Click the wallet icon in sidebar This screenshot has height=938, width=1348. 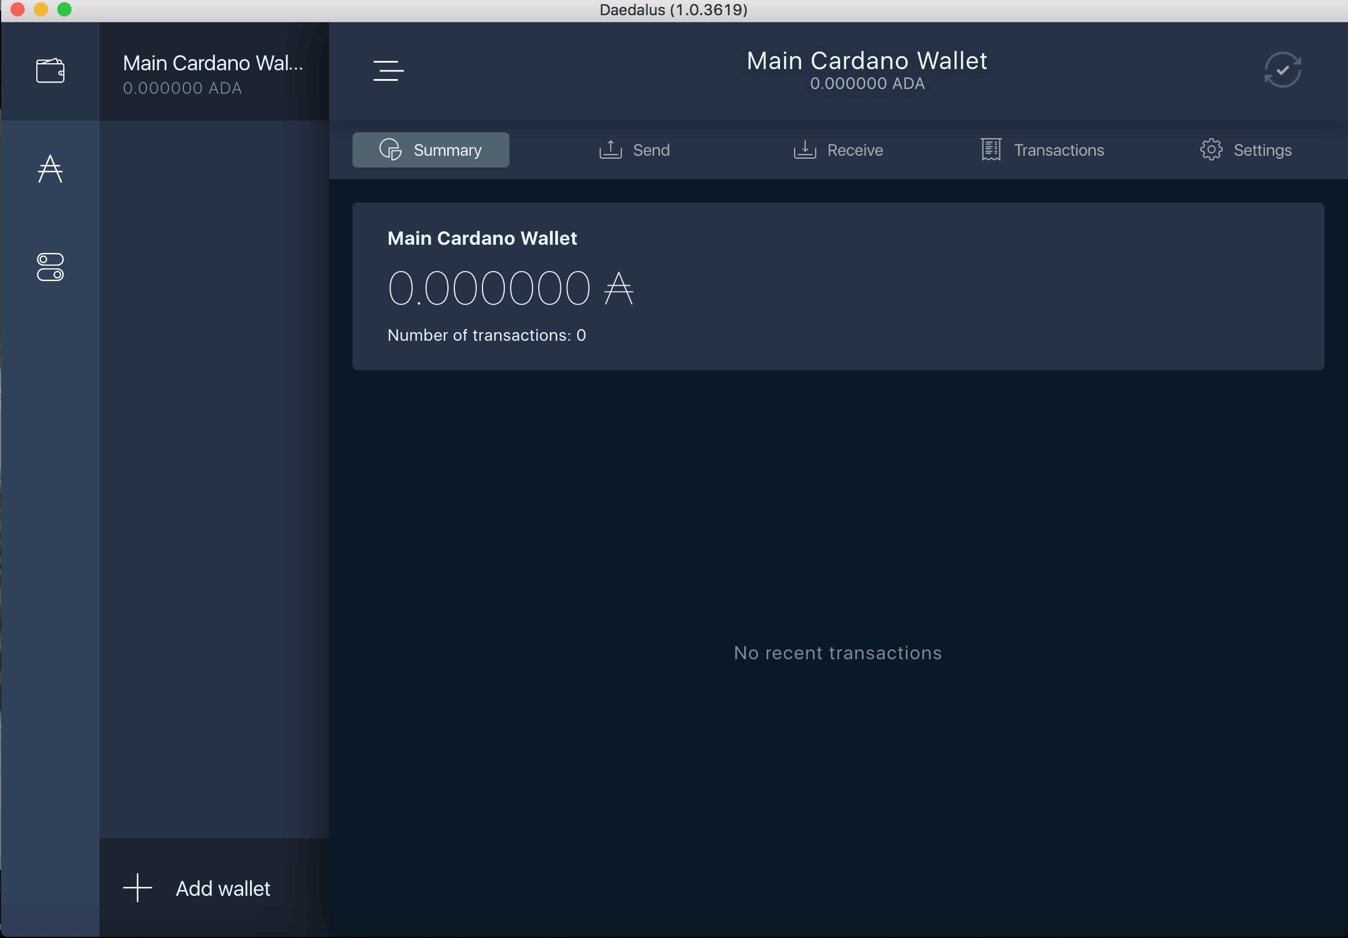pyautogui.click(x=51, y=69)
